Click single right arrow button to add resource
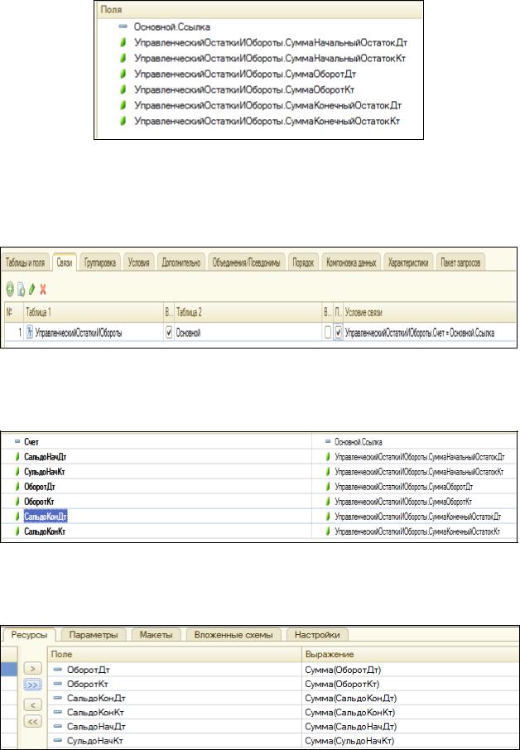Image resolution: width=520 pixels, height=750 pixels. [x=32, y=669]
